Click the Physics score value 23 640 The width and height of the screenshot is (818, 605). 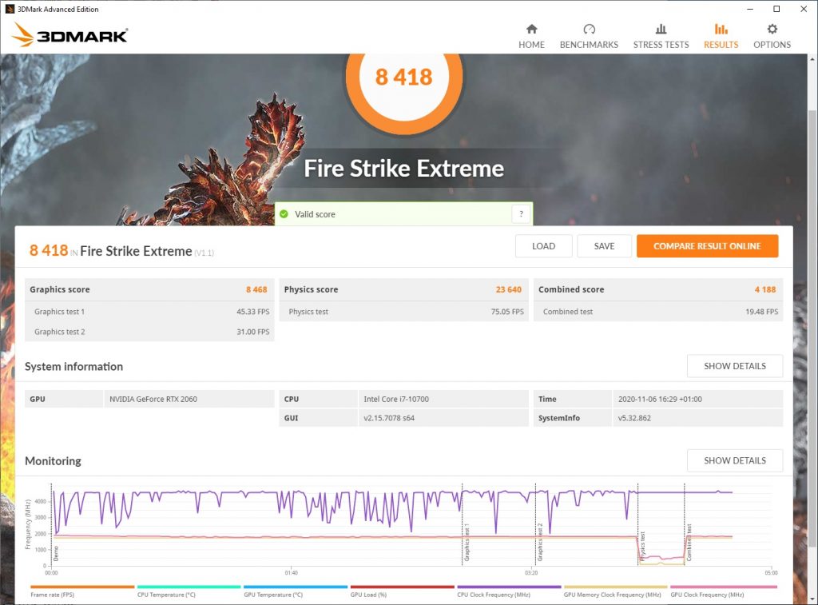click(x=509, y=289)
